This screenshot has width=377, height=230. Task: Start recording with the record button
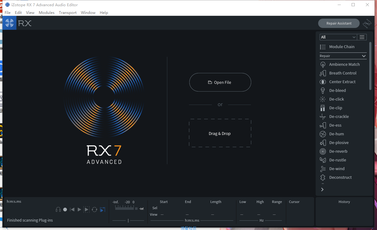pos(65,210)
